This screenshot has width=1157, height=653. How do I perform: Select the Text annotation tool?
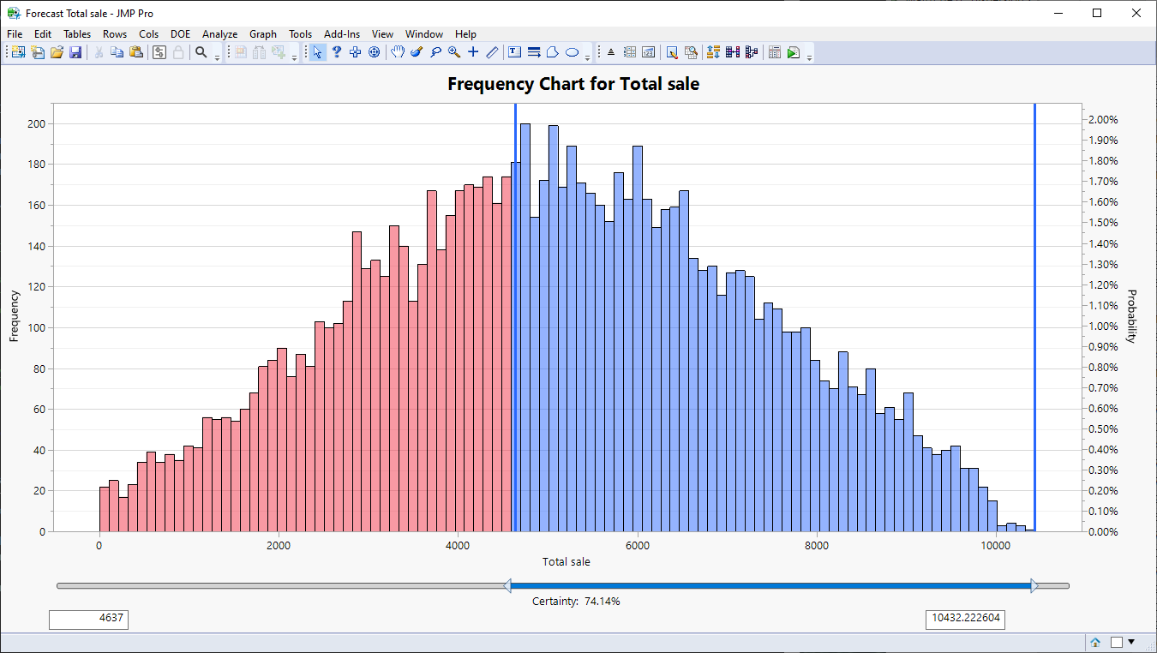[515, 51]
